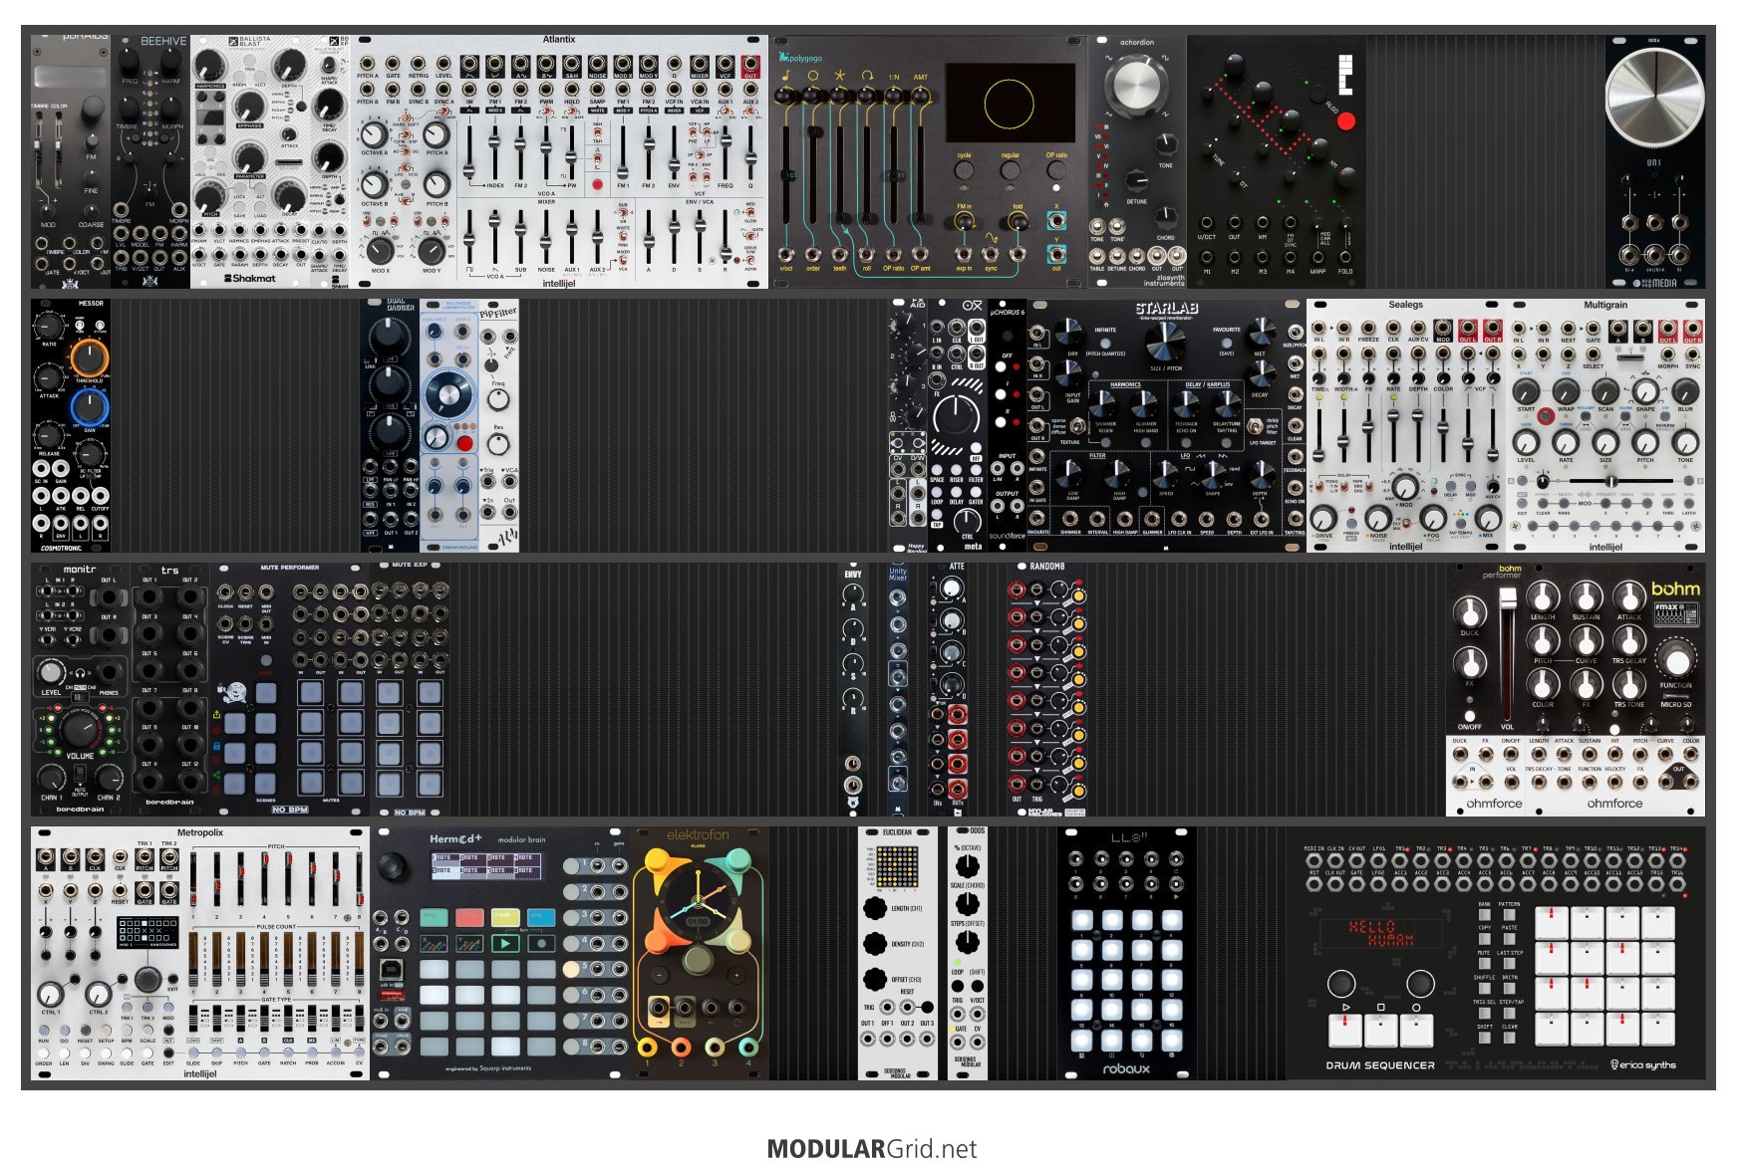
Task: Click the CTRL 1 knob on Metropolix
Action: [50, 993]
